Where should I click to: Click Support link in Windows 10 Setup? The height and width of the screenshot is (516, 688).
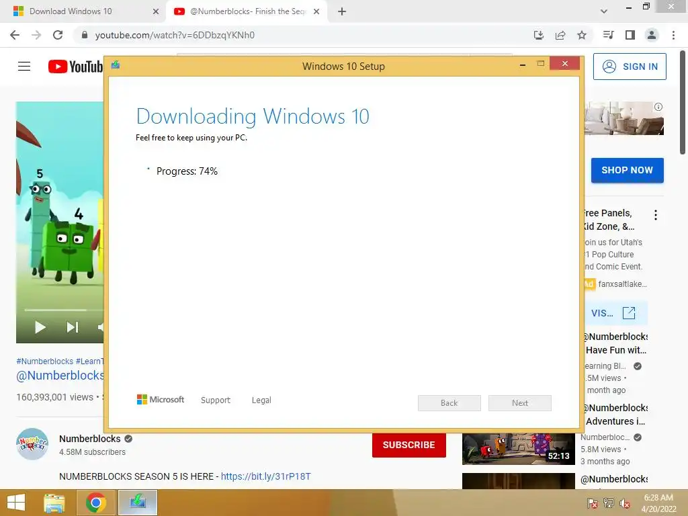pos(216,400)
